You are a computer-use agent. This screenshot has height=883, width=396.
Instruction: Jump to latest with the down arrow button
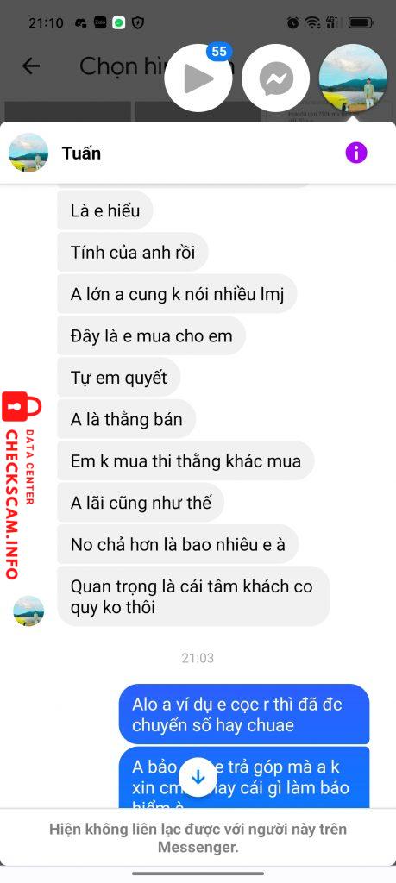point(198,777)
